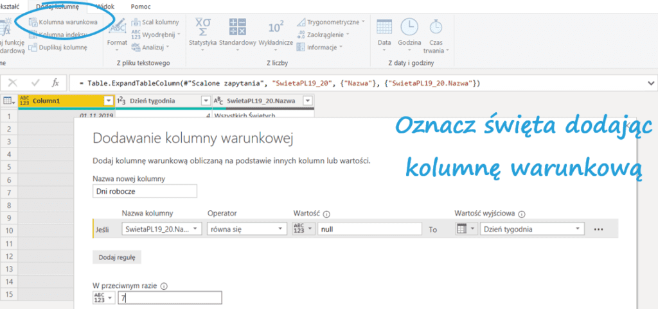Open the Column1 filter dropdown arrow

108,101
